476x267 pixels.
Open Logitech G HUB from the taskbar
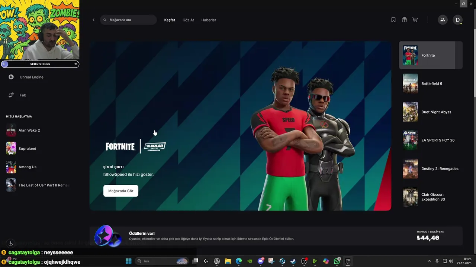206,261
